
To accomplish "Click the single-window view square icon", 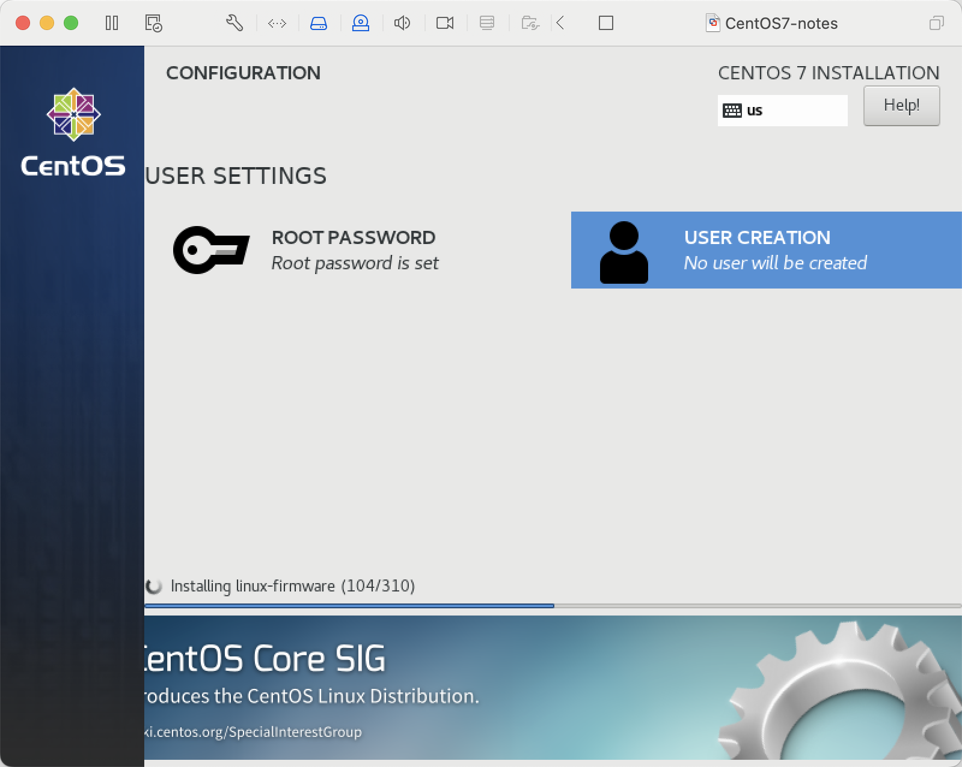I will 606,23.
